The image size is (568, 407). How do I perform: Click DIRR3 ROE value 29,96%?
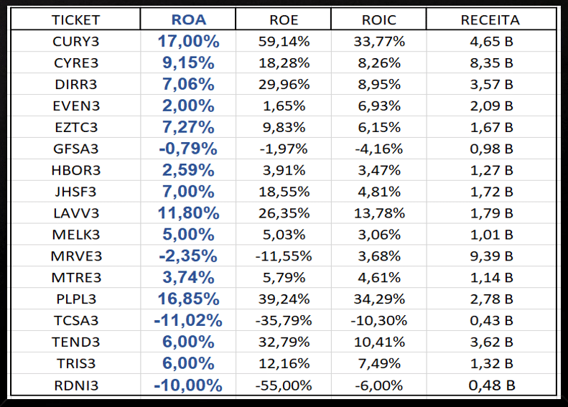(x=284, y=84)
